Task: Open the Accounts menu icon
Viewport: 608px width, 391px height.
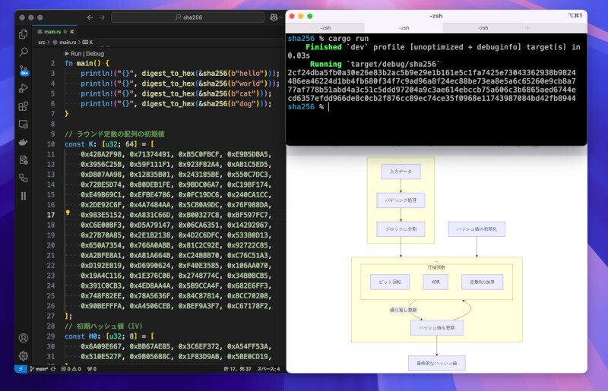Action: (24, 338)
